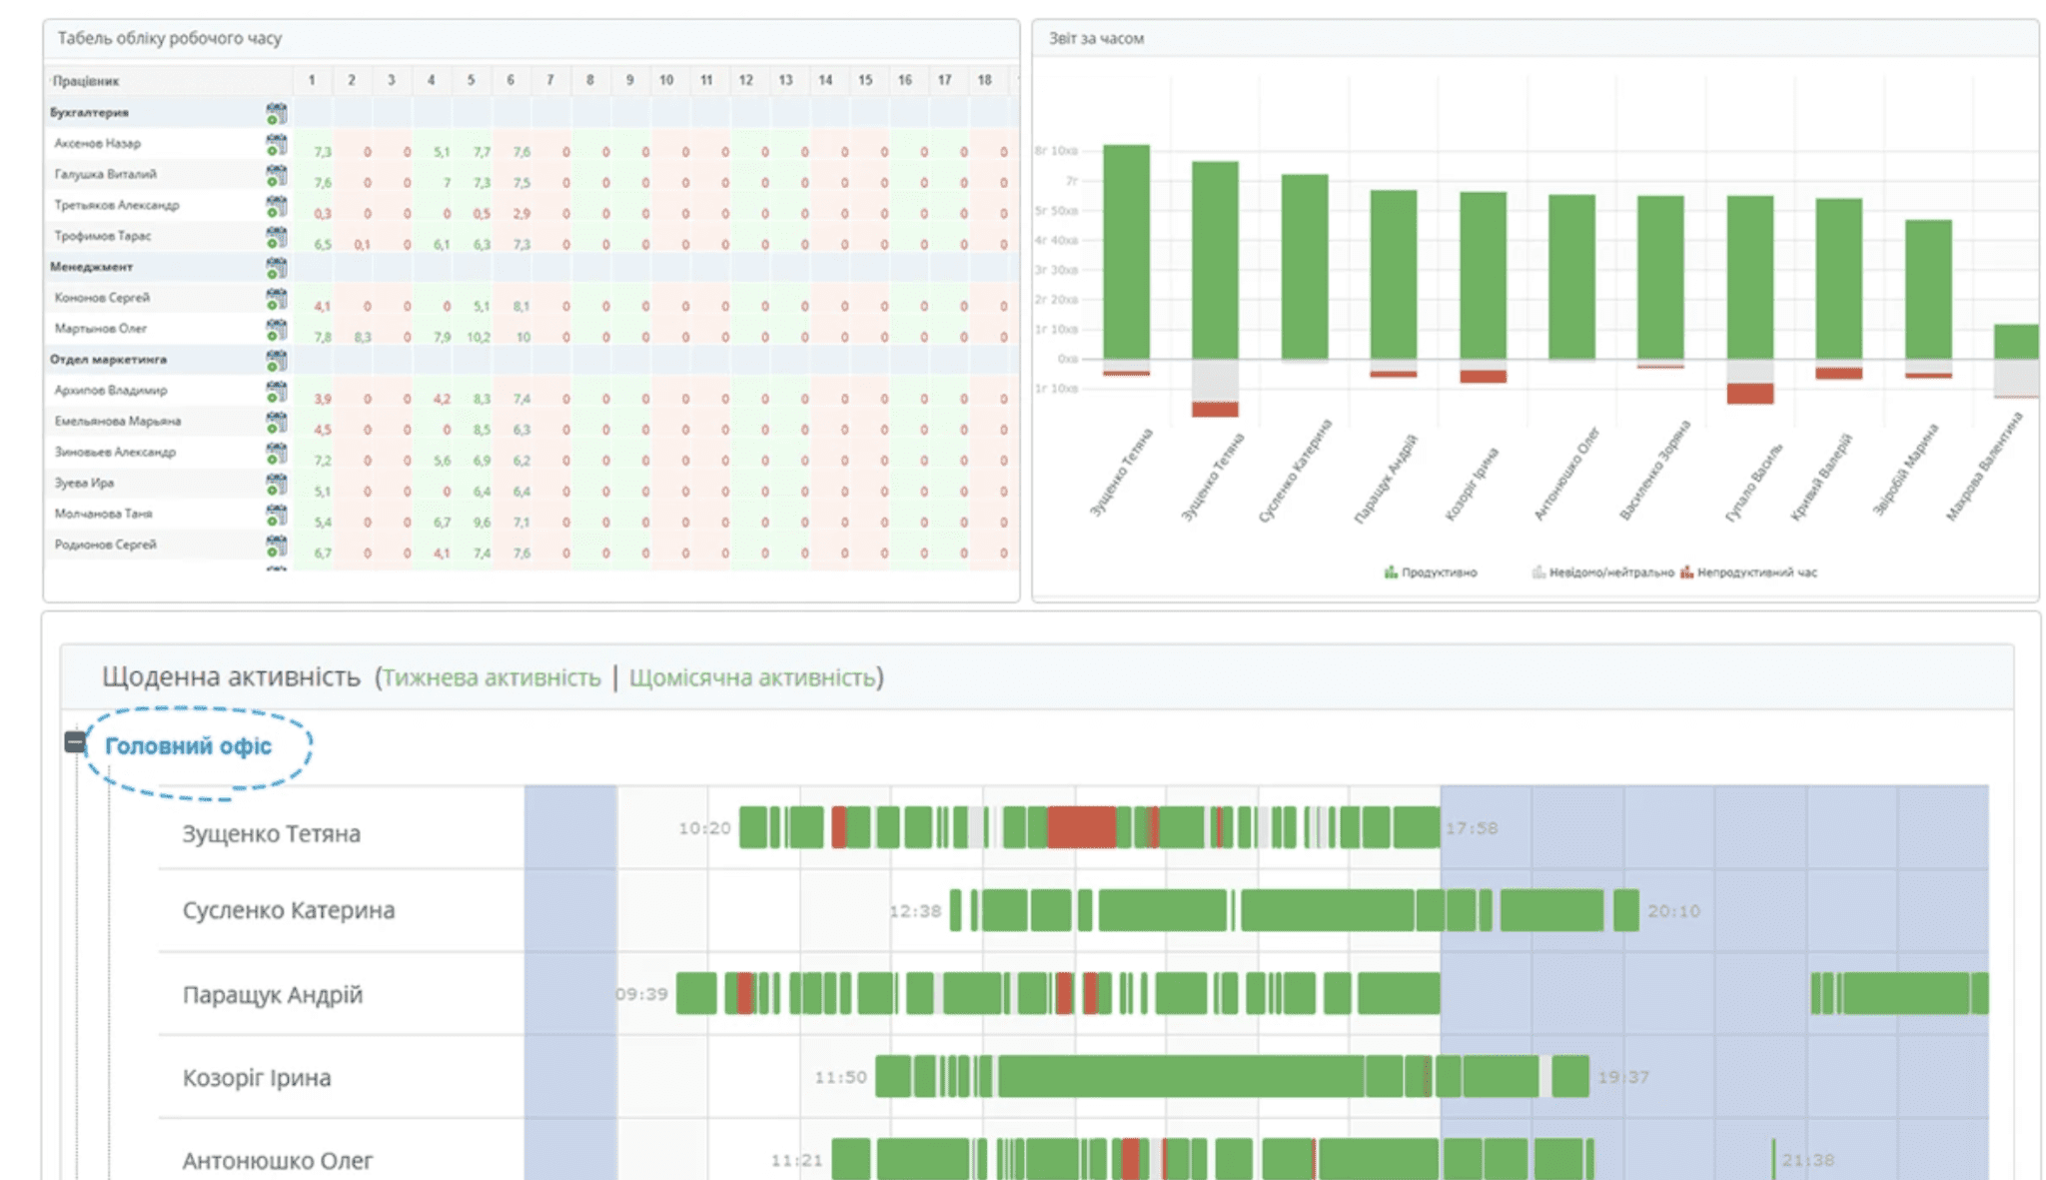Select the Головний офіс group label
Screen dimensions: 2046x1180
tap(188, 746)
